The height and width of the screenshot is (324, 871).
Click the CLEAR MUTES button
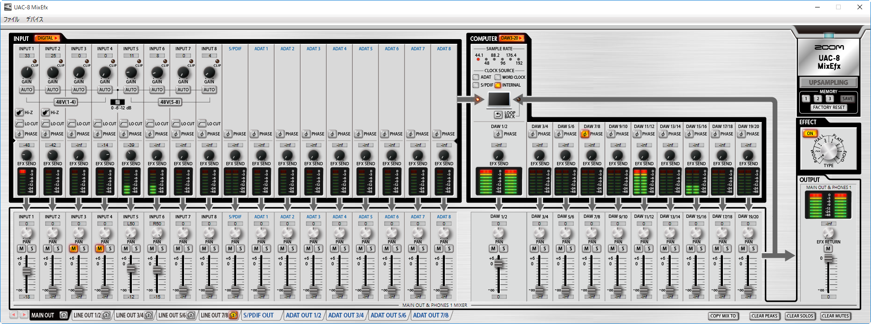click(x=835, y=316)
